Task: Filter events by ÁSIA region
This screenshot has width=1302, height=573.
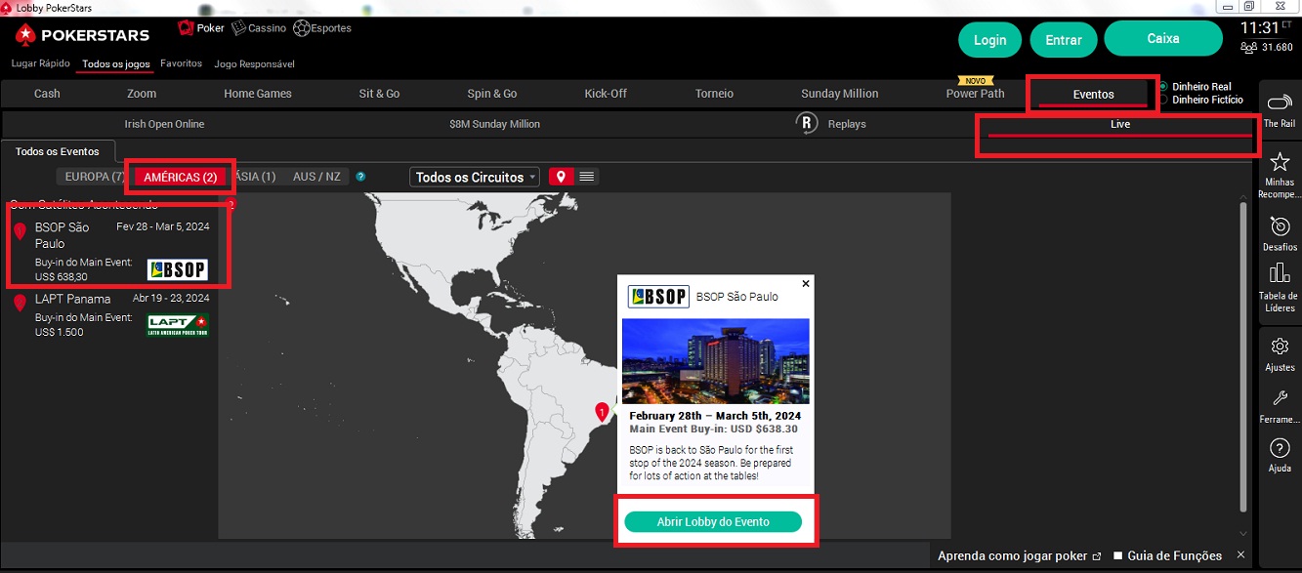Action: click(x=257, y=177)
